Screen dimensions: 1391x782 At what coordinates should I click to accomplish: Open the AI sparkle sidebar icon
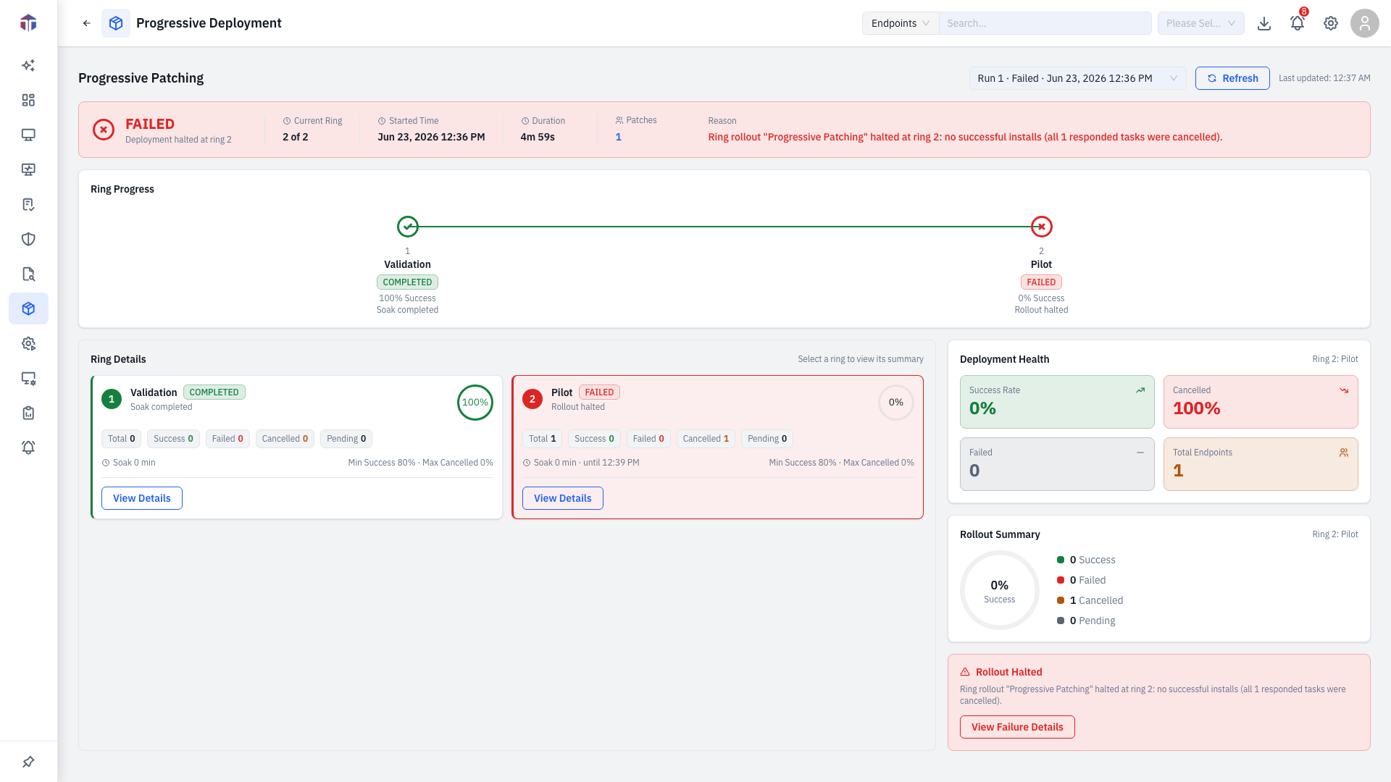(28, 65)
